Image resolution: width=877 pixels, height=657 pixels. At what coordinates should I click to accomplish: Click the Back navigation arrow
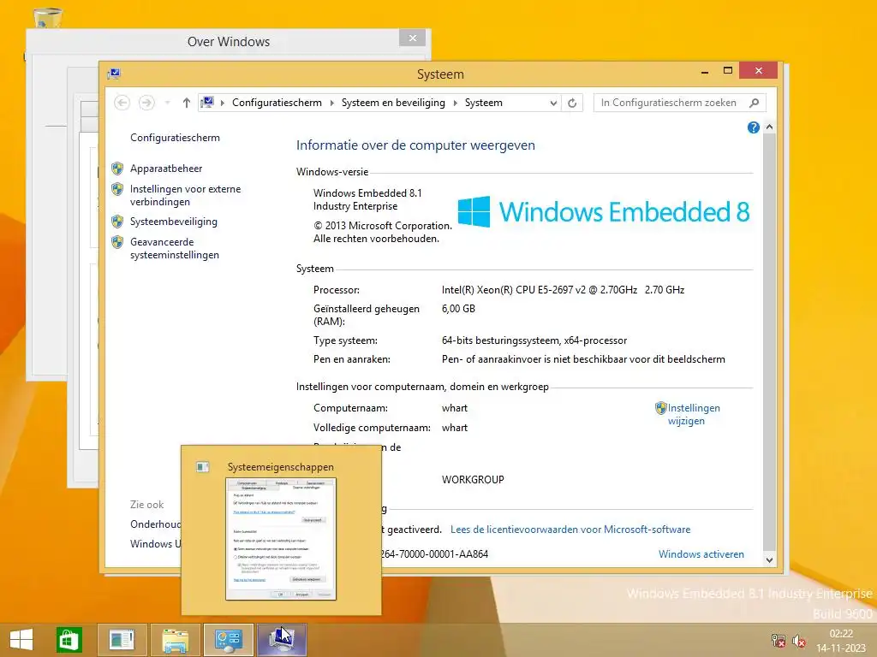(x=122, y=103)
